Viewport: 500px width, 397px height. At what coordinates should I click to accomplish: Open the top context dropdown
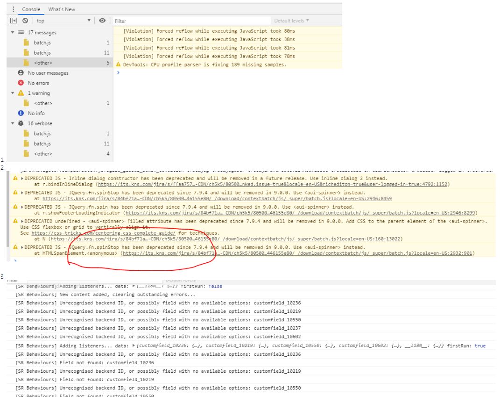(63, 21)
